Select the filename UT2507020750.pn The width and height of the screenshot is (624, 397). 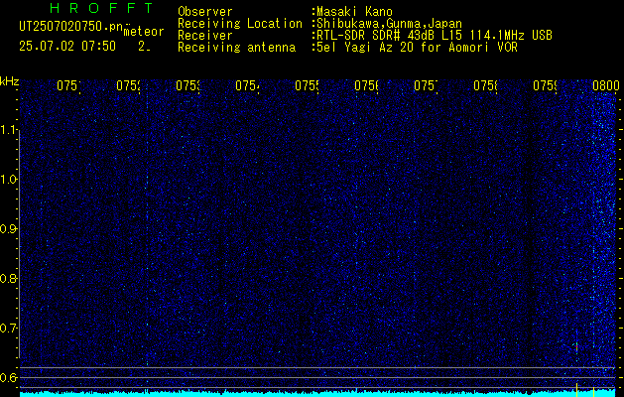coord(70,27)
